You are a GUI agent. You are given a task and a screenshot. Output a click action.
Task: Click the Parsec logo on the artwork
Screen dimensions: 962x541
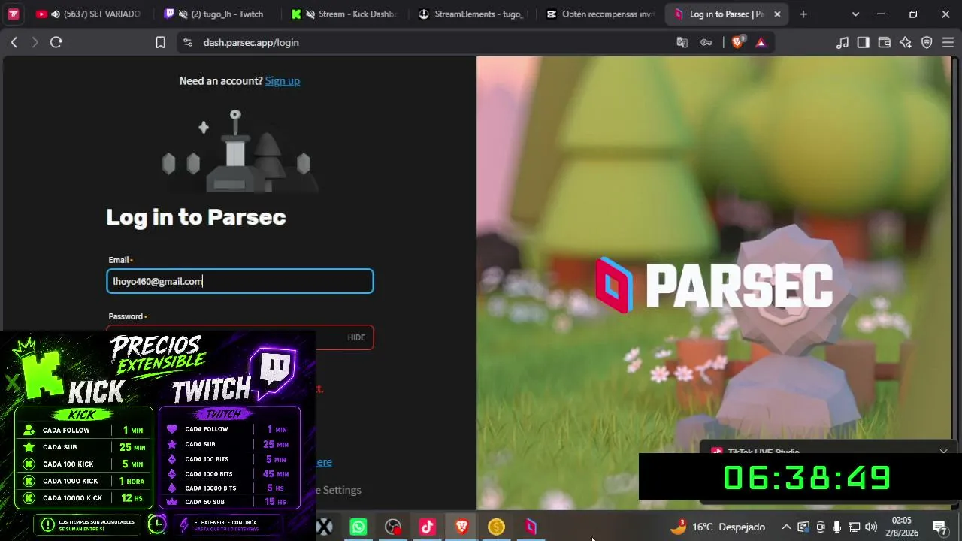click(x=714, y=285)
